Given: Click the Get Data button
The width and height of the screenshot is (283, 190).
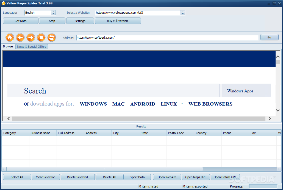Looking at the screenshot, I should click(x=21, y=21).
